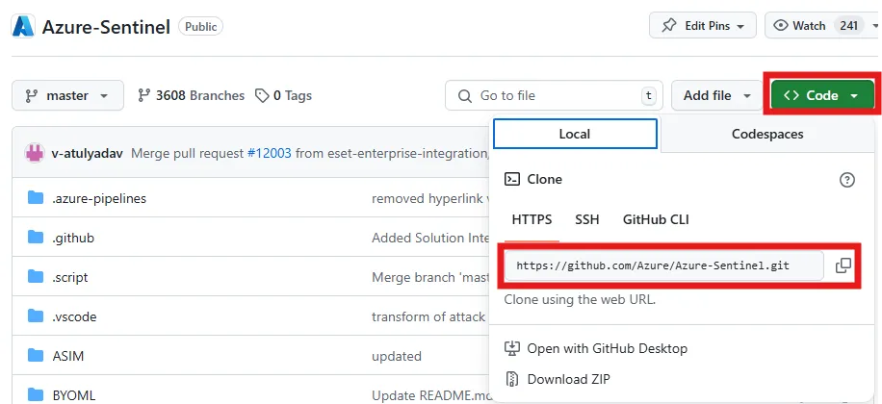Open commit message 'Merge branch mast'
882x404 pixels.
point(430,277)
